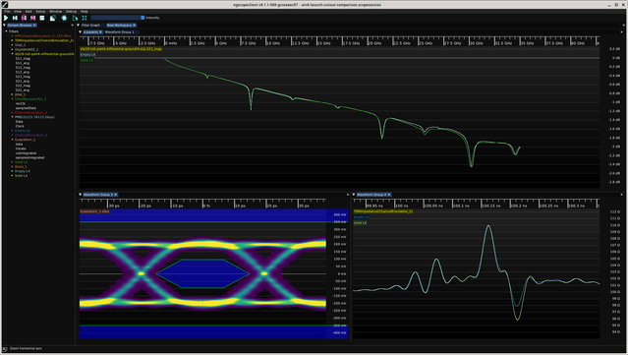Close the Waveform Group 4 dock panel
Viewport: 628px width, 355px height.
621,195
